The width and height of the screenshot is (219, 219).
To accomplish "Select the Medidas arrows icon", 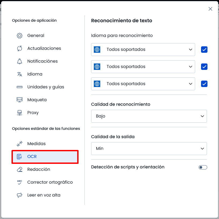I will click(20, 144).
